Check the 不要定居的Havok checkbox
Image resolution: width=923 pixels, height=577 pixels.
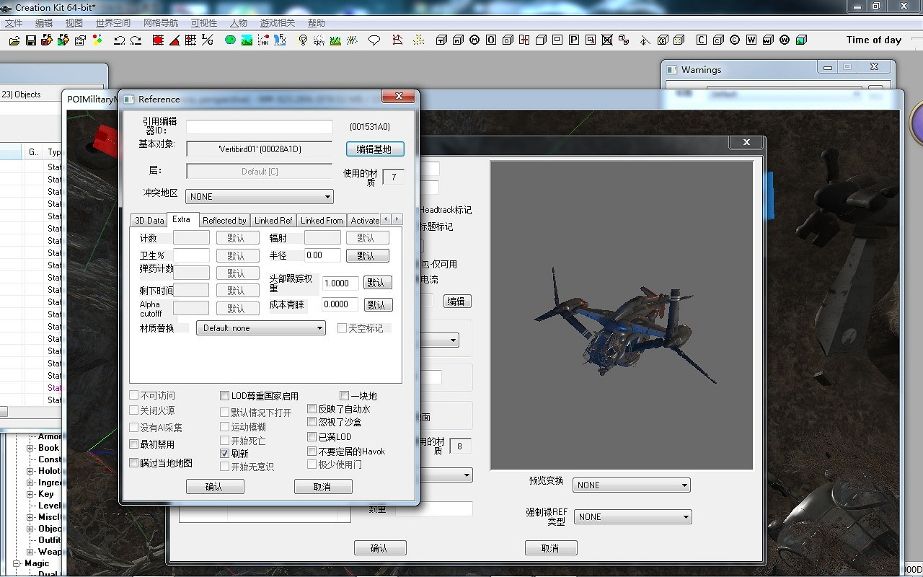(312, 452)
